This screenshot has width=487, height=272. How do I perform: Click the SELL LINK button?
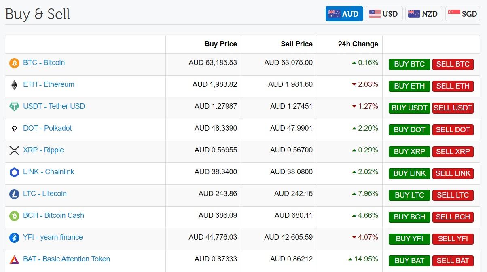point(453,173)
